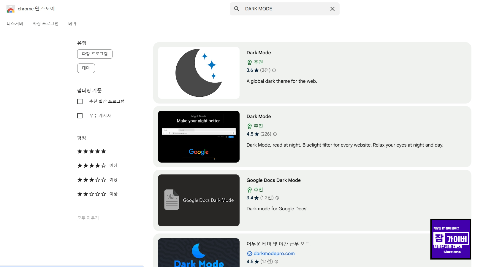Open the Night Mode thumbnail with Google logo
The width and height of the screenshot is (483, 267).
click(199, 136)
